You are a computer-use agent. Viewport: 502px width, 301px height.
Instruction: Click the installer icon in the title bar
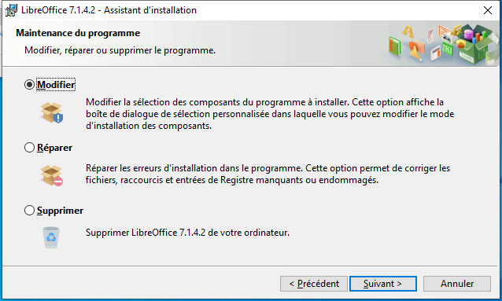[x=11, y=10]
